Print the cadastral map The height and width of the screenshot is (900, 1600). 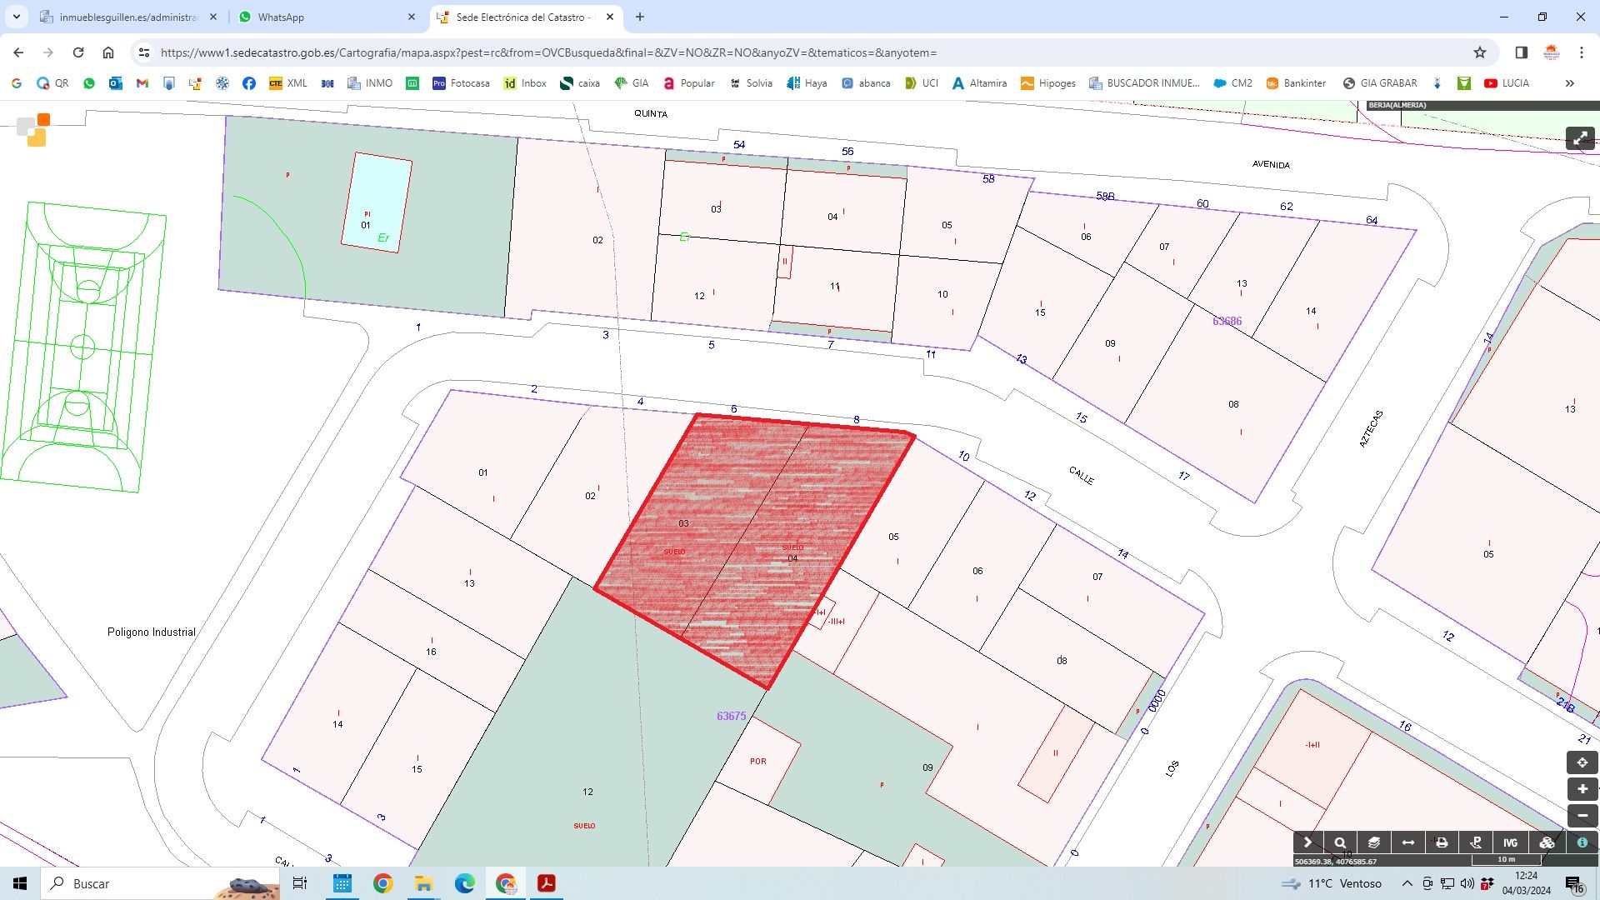click(x=1442, y=842)
